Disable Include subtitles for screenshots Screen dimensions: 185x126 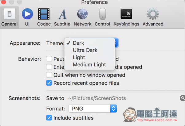click(x=49, y=118)
